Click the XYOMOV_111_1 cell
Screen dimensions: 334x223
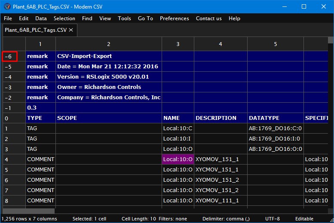pyautogui.click(x=221, y=200)
